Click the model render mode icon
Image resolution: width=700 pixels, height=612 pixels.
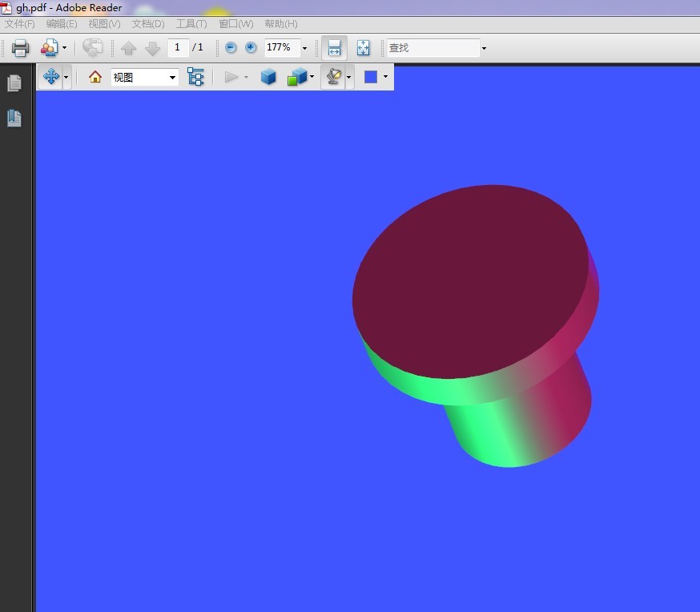pyautogui.click(x=297, y=77)
